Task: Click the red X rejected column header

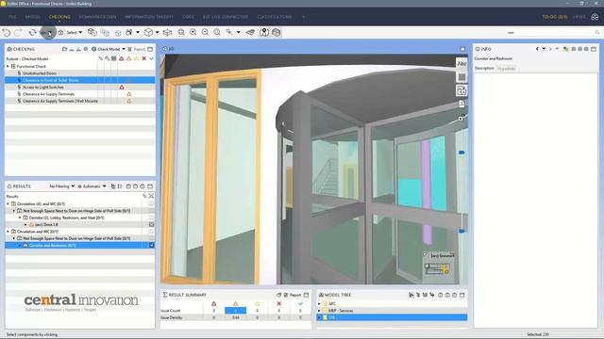Action: click(x=144, y=58)
